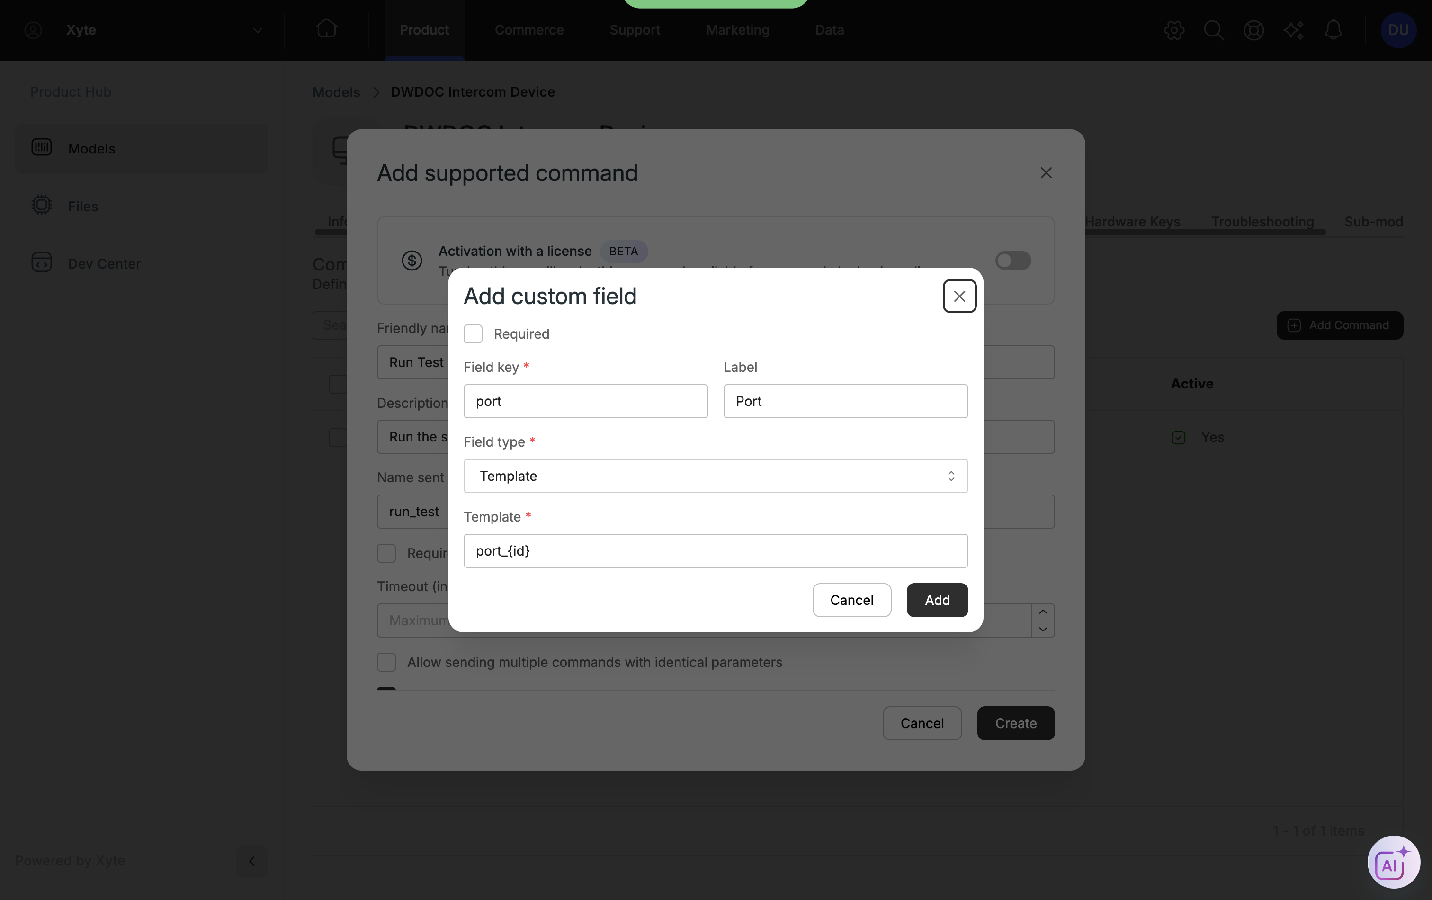Close the Add custom field dialog
Image resolution: width=1432 pixels, height=900 pixels.
coord(959,296)
